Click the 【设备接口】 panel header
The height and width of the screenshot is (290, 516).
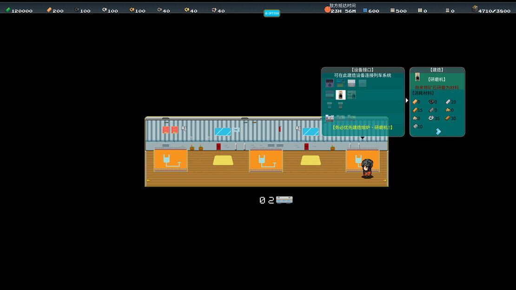[x=363, y=70]
